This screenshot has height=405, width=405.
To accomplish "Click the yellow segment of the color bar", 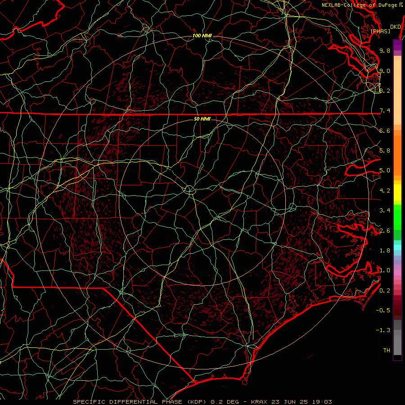I will point(397,193).
